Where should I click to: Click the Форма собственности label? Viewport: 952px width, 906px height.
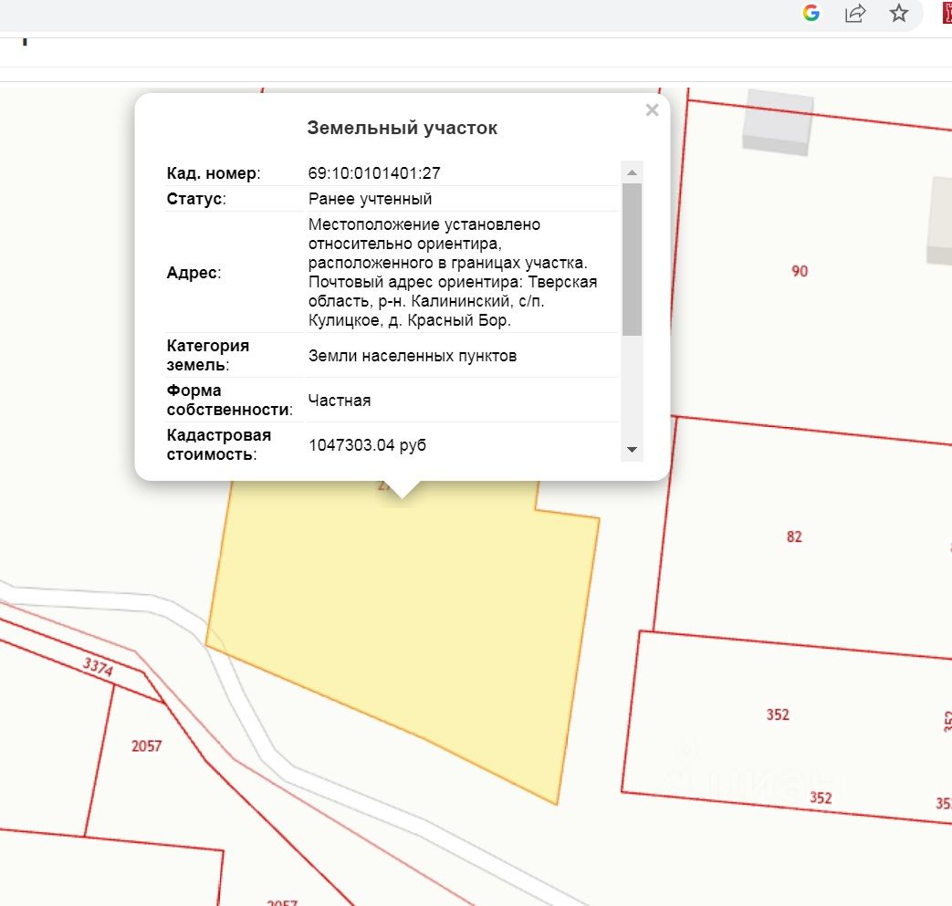tap(229, 400)
